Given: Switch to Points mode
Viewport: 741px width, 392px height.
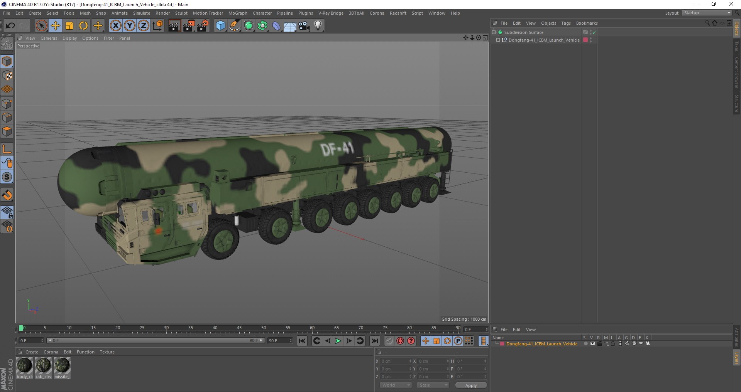Looking at the screenshot, I should coord(7,104).
